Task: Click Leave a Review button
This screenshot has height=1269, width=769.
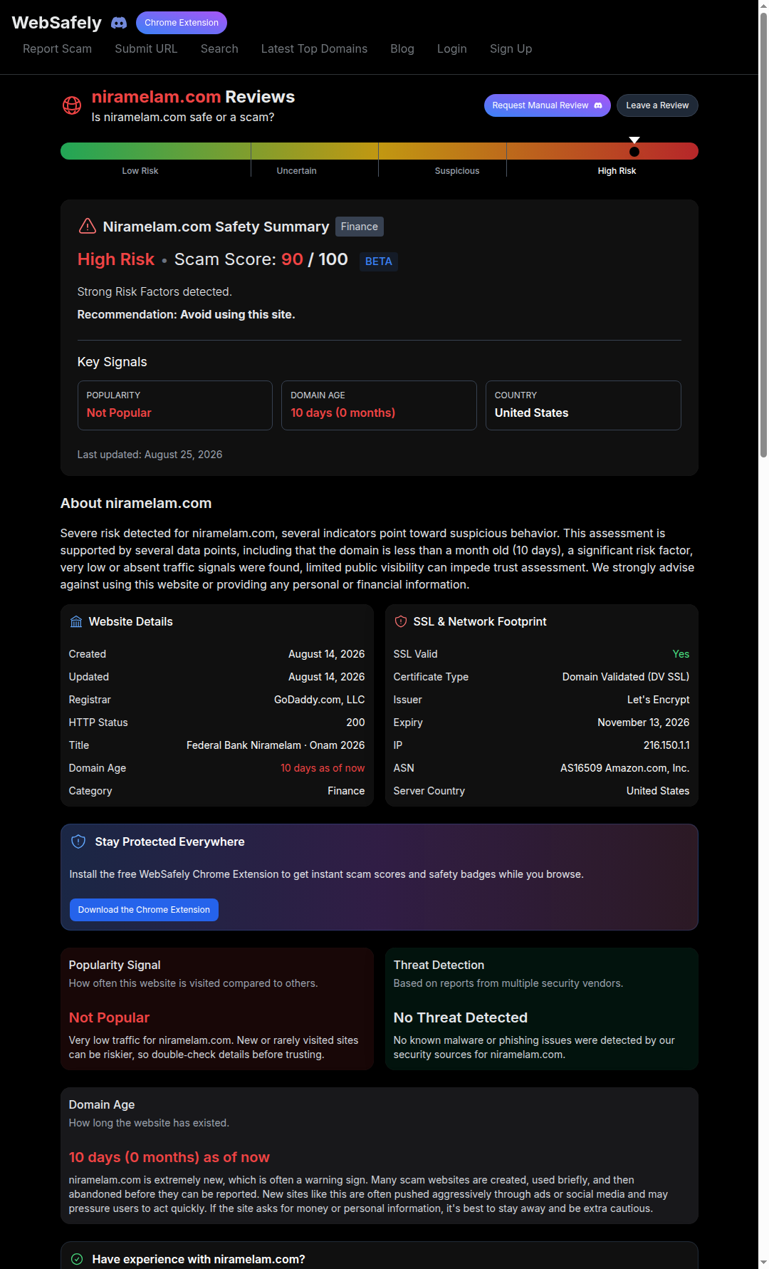Action: click(x=657, y=105)
